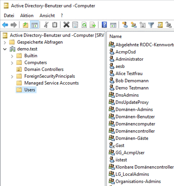The image size is (174, 186).
Task: Expand the Builtin container
Action: pos(12,56)
